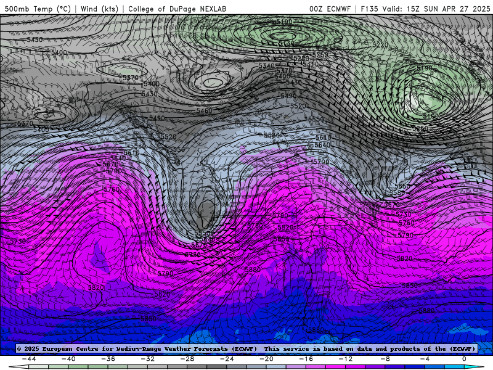The width and height of the screenshot is (493, 370).
Task: Click the 'College of DuPage NEXLAB' header text
Action: 177,9
